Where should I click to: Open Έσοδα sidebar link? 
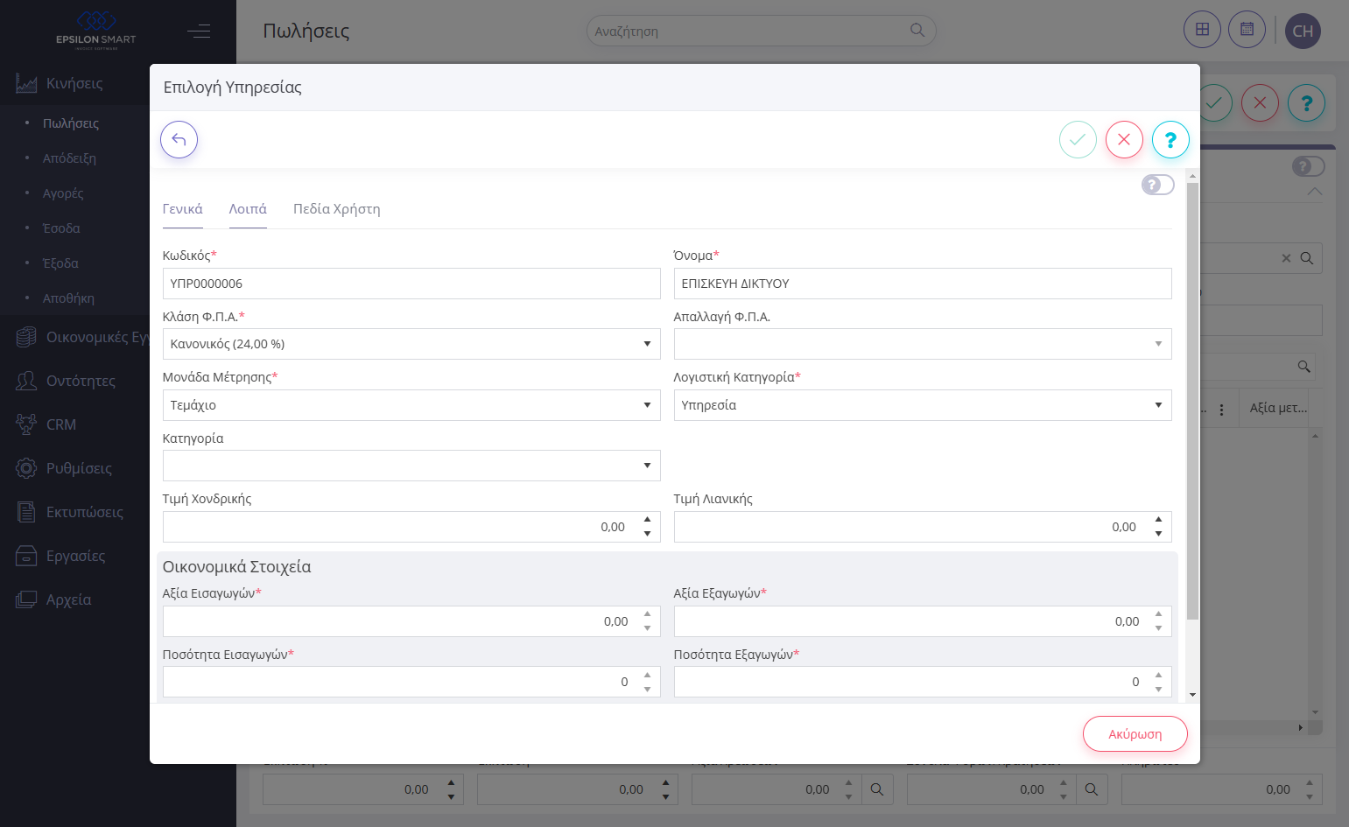coord(61,228)
